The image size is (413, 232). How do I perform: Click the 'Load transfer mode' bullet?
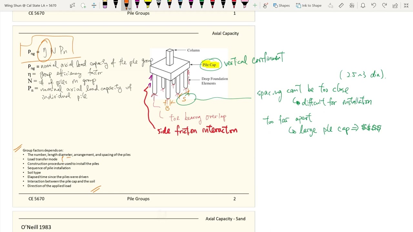point(42,159)
